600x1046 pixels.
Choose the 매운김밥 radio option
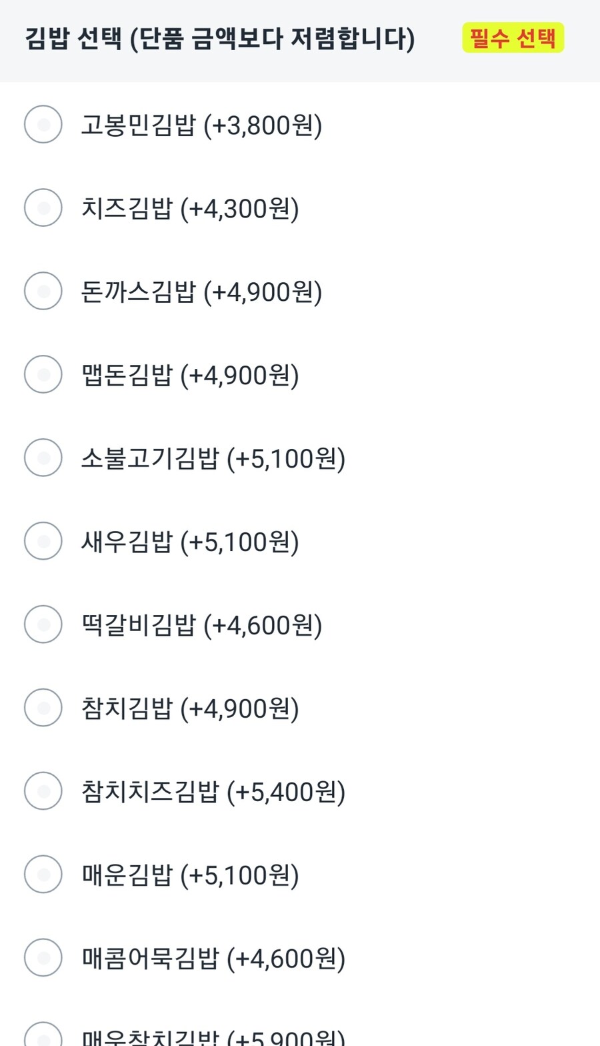[43, 875]
